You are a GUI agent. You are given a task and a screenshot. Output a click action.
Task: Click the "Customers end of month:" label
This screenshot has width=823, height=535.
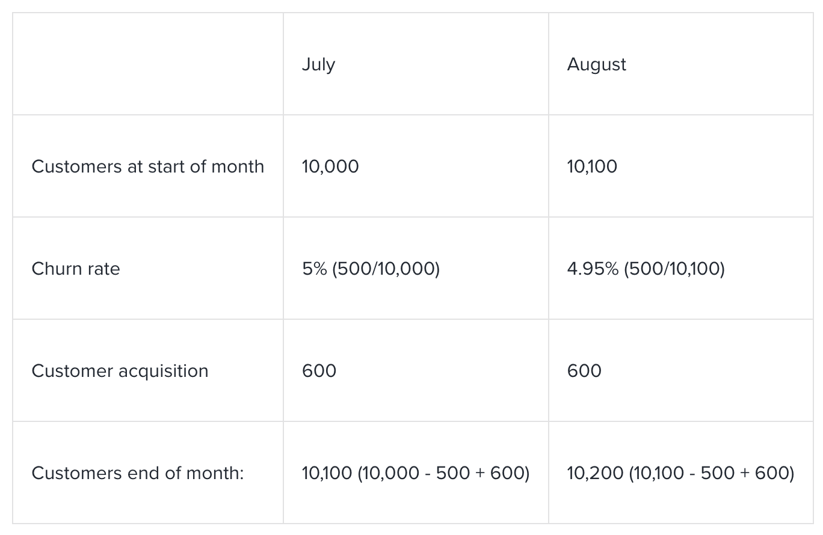(138, 473)
